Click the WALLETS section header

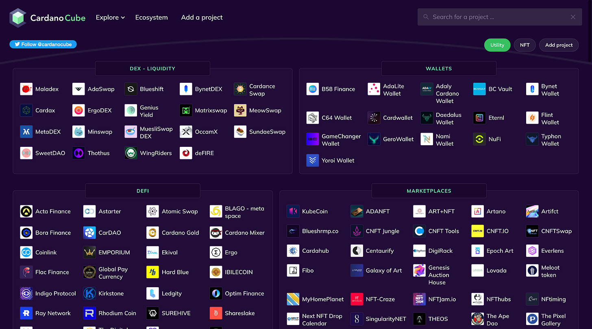click(x=439, y=69)
